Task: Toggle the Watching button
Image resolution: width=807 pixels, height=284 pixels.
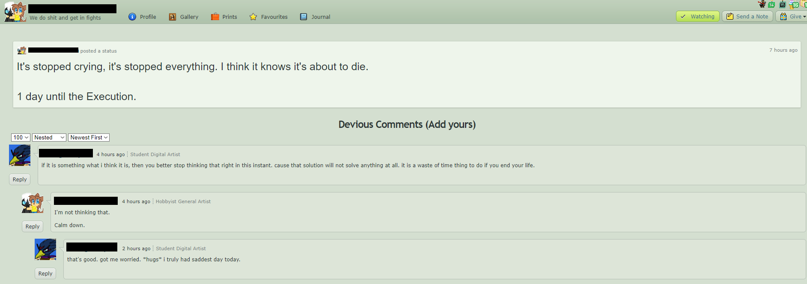Action: click(x=698, y=16)
